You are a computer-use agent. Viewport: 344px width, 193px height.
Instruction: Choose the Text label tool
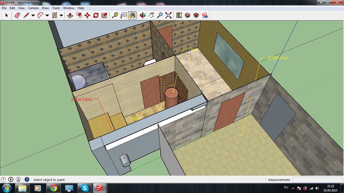click(123, 15)
